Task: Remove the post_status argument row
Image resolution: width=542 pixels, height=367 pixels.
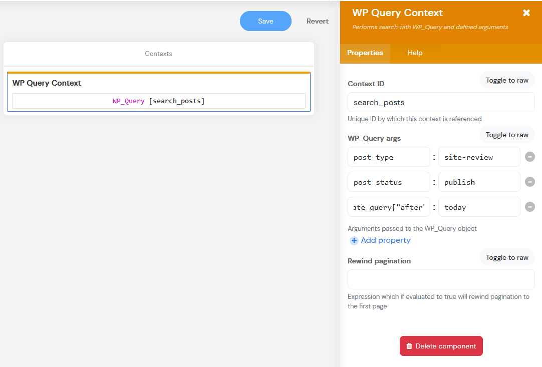Action: (529, 182)
